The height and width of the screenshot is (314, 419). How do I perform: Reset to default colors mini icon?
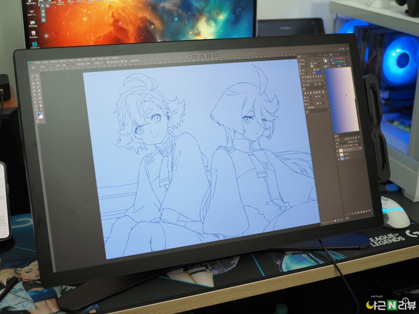pyautogui.click(x=38, y=119)
